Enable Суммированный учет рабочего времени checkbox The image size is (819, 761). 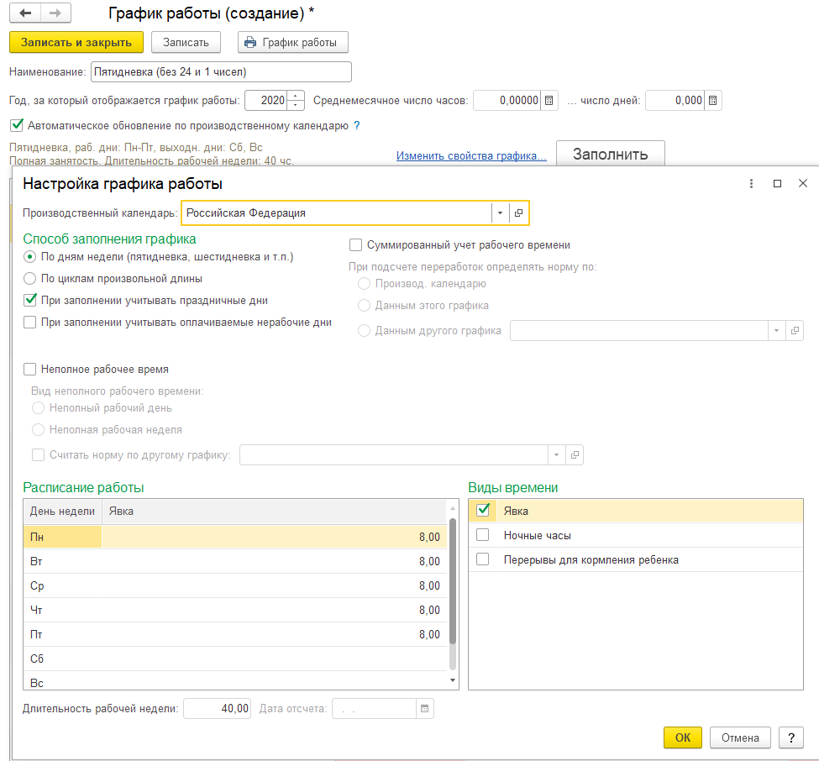[x=356, y=245]
